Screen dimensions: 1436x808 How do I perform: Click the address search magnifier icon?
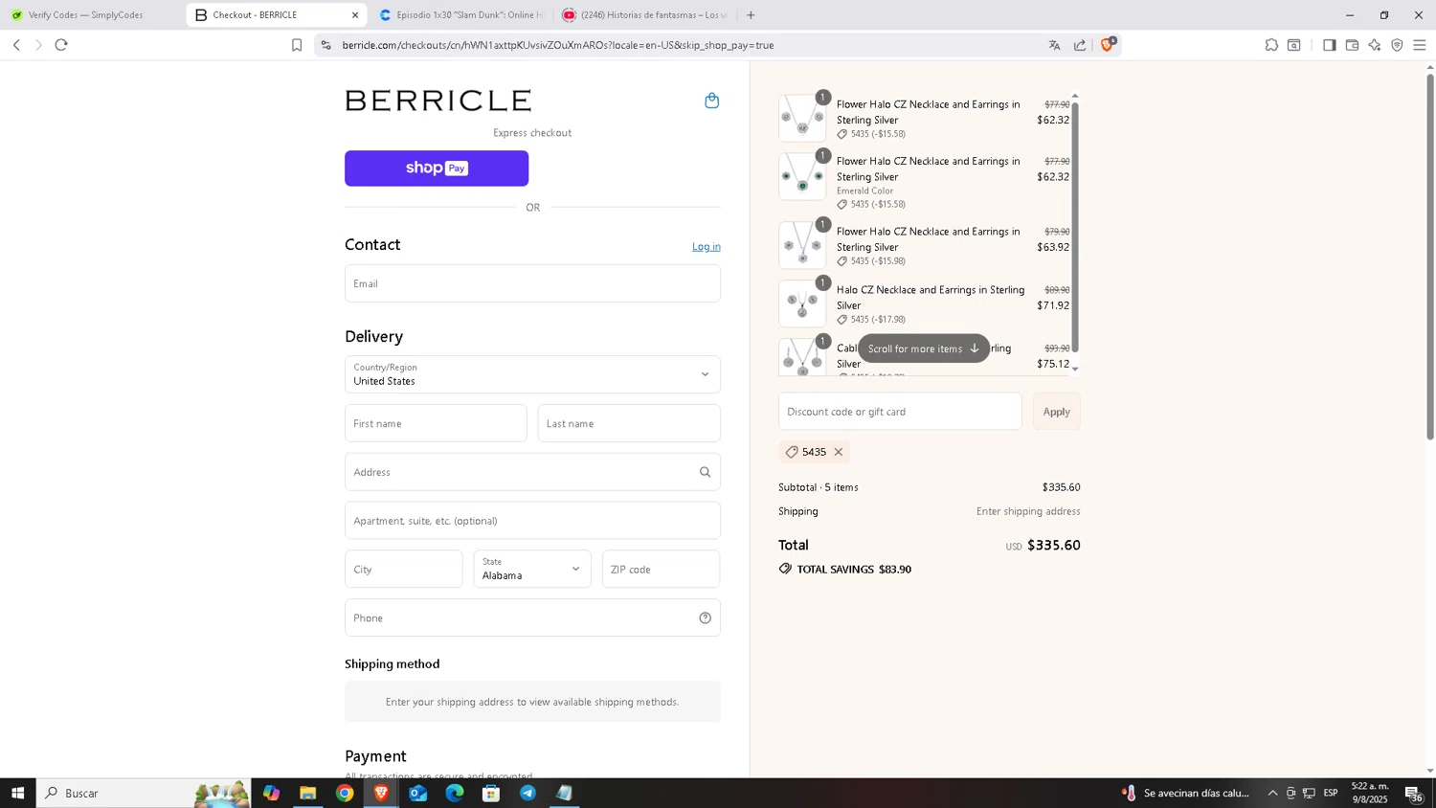[x=705, y=472]
